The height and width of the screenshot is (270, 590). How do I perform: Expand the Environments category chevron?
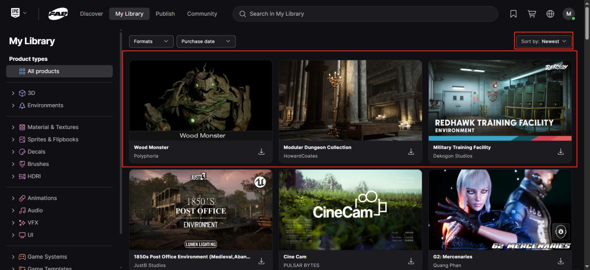point(13,106)
